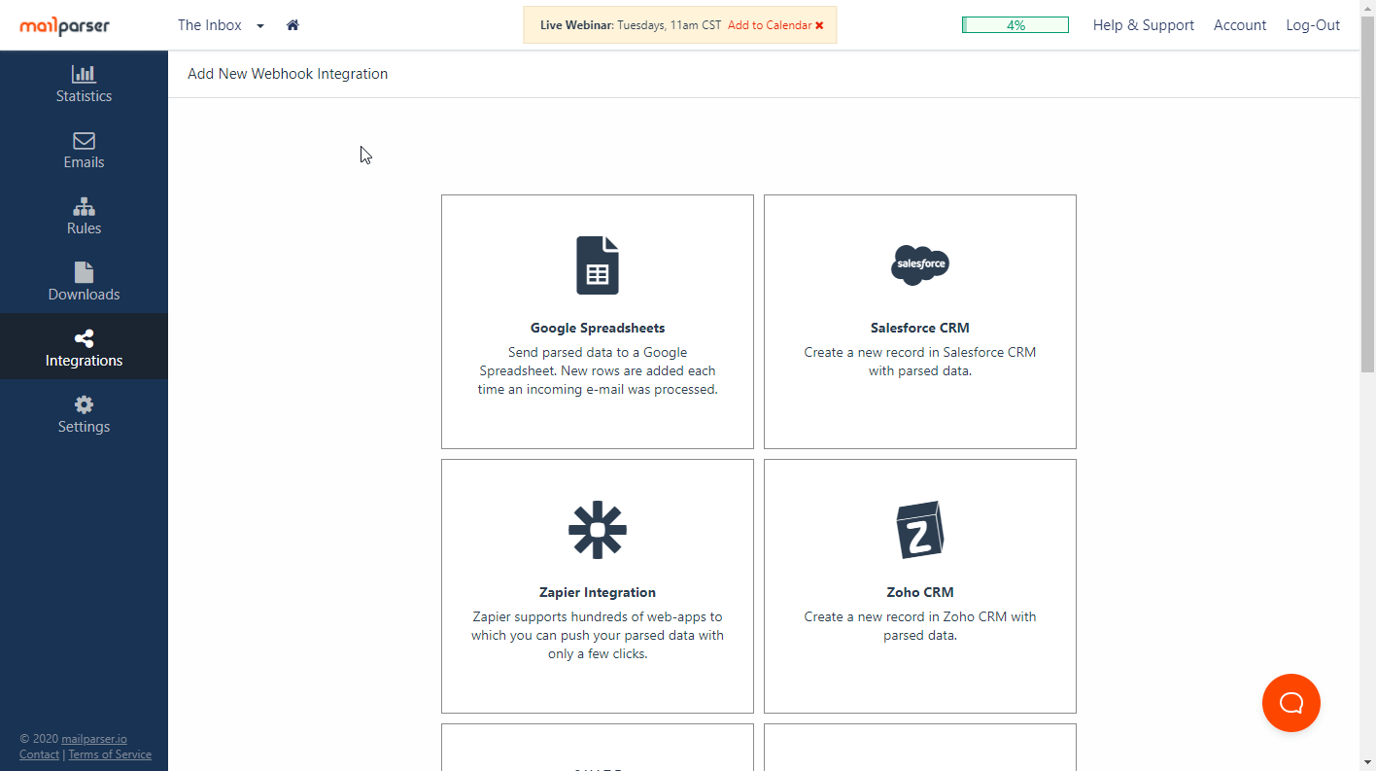The height and width of the screenshot is (771, 1376).
Task: Click the Emails envelope icon
Action: (84, 140)
